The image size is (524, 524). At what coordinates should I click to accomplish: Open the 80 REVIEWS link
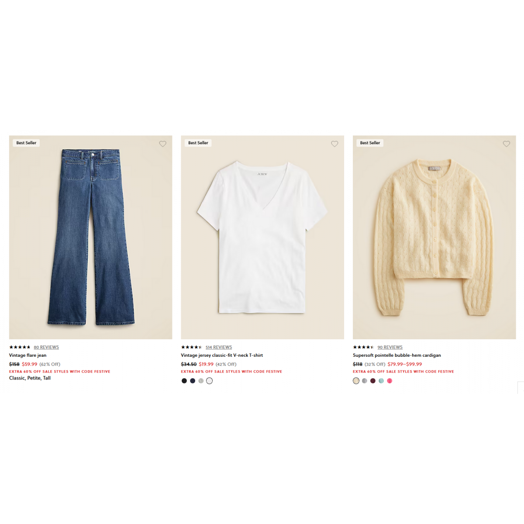point(46,347)
